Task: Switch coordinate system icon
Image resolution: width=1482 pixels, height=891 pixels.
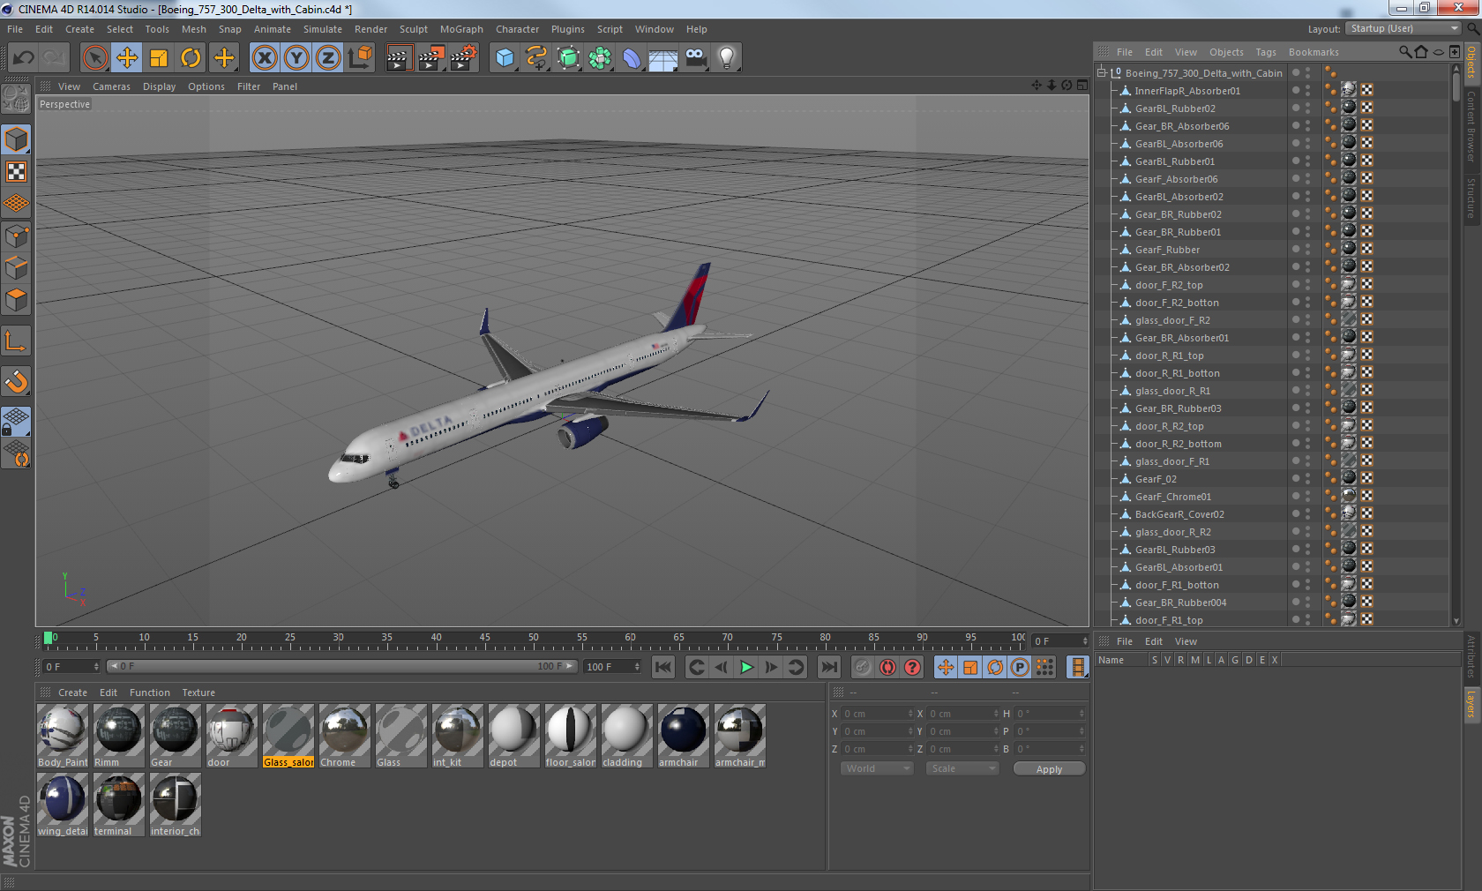Action: pyautogui.click(x=360, y=58)
